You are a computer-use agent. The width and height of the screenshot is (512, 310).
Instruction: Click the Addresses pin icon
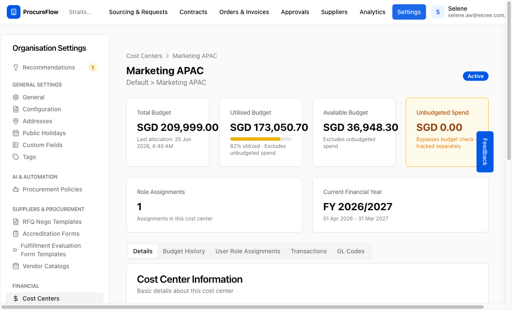(16, 121)
